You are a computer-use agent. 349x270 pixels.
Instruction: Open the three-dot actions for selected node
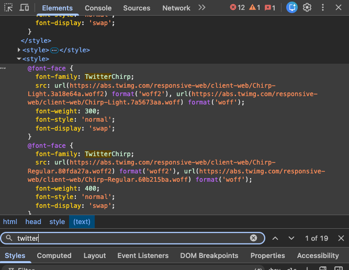pos(3,68)
